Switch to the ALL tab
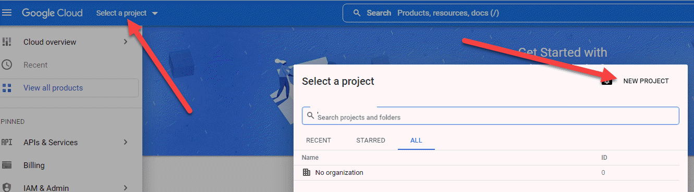This screenshot has height=192, width=694. pos(416,140)
